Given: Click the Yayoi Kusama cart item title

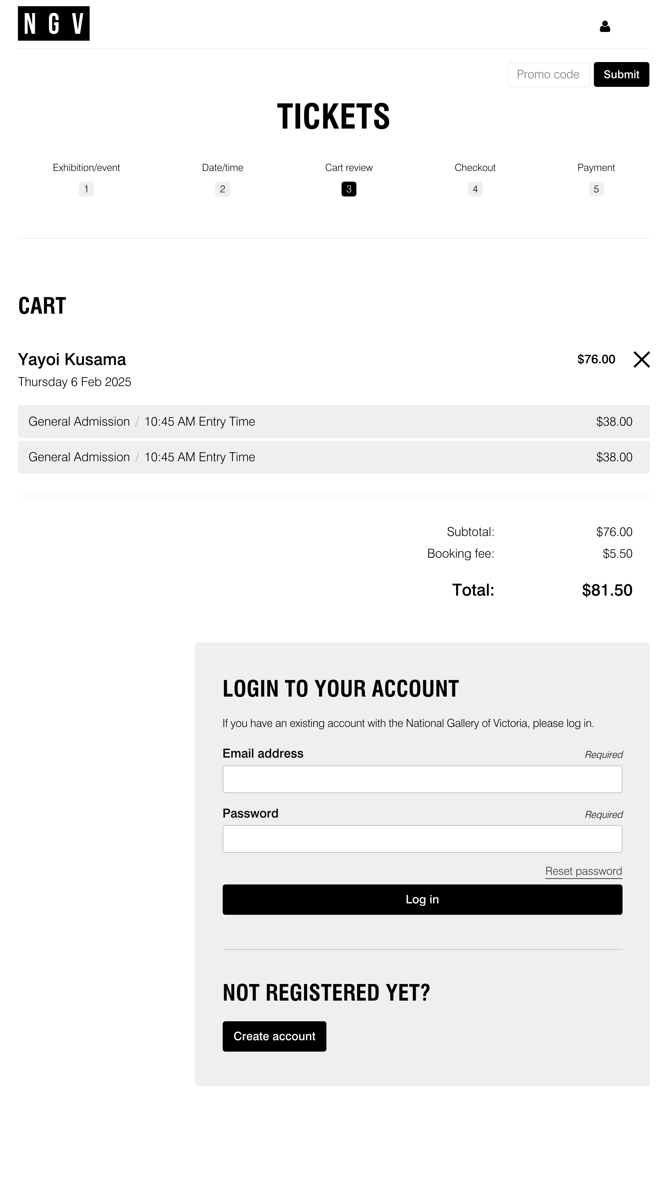Looking at the screenshot, I should point(72,359).
